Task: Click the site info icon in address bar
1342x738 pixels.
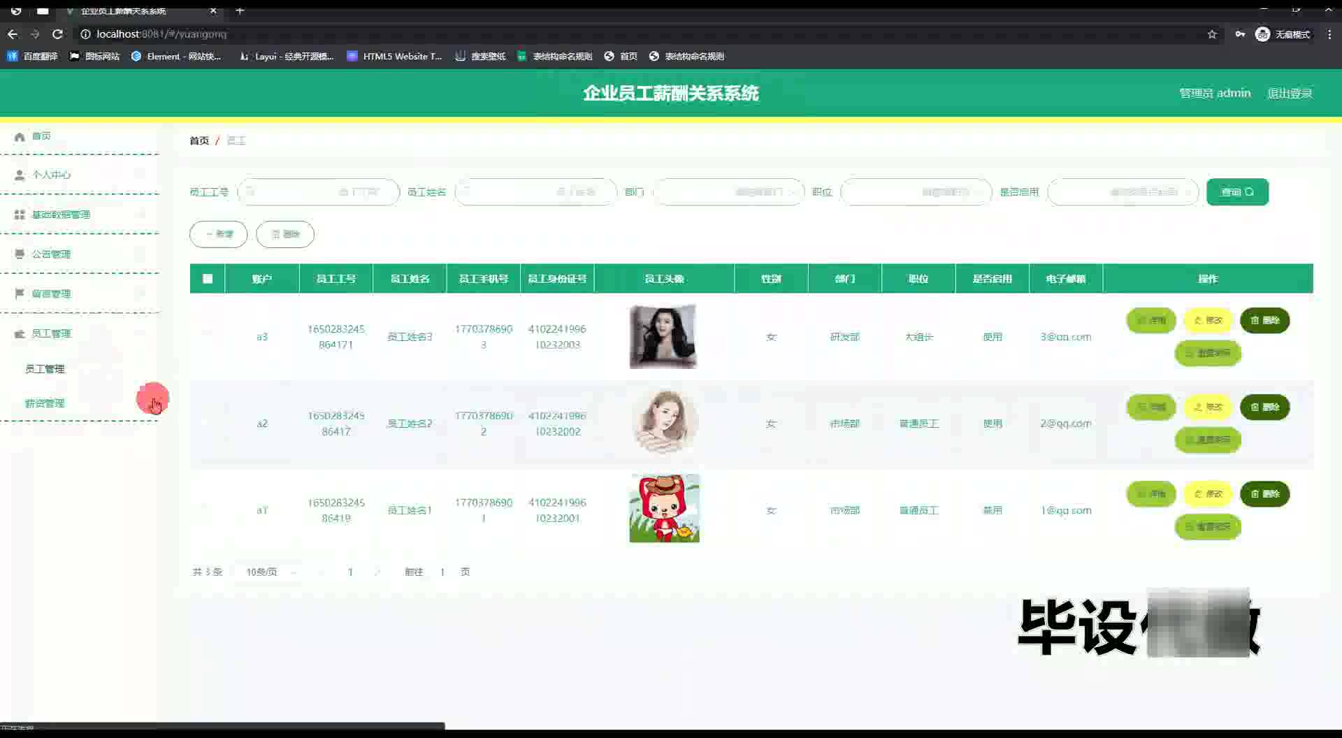Action: (x=85, y=34)
